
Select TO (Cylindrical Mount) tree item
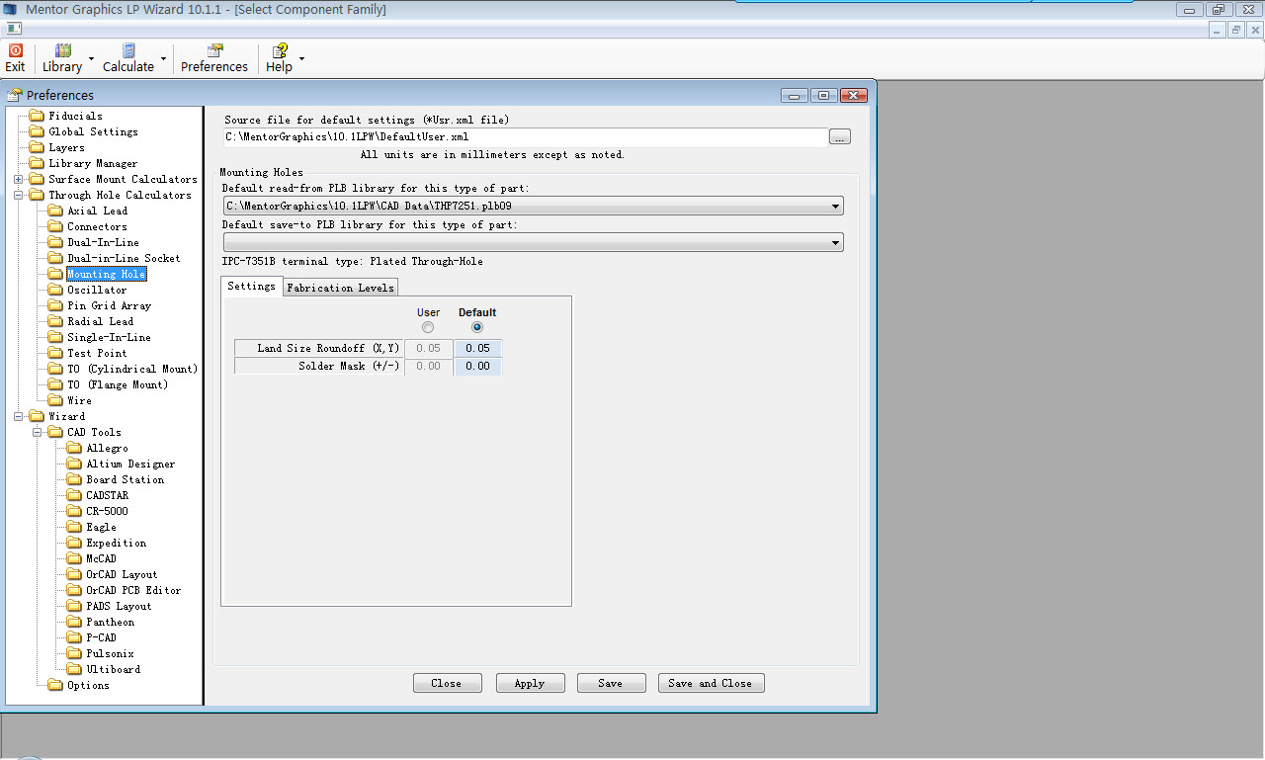[x=132, y=369]
